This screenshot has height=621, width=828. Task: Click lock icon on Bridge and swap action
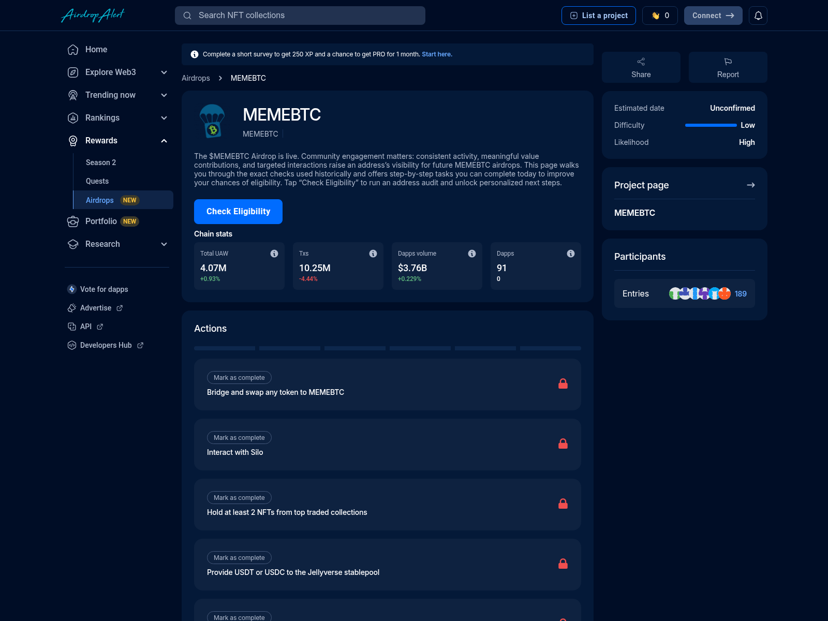[563, 383]
